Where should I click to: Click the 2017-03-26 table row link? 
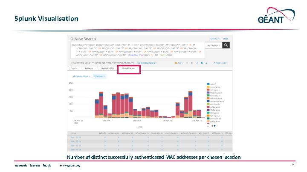pyautogui.click(x=76, y=141)
